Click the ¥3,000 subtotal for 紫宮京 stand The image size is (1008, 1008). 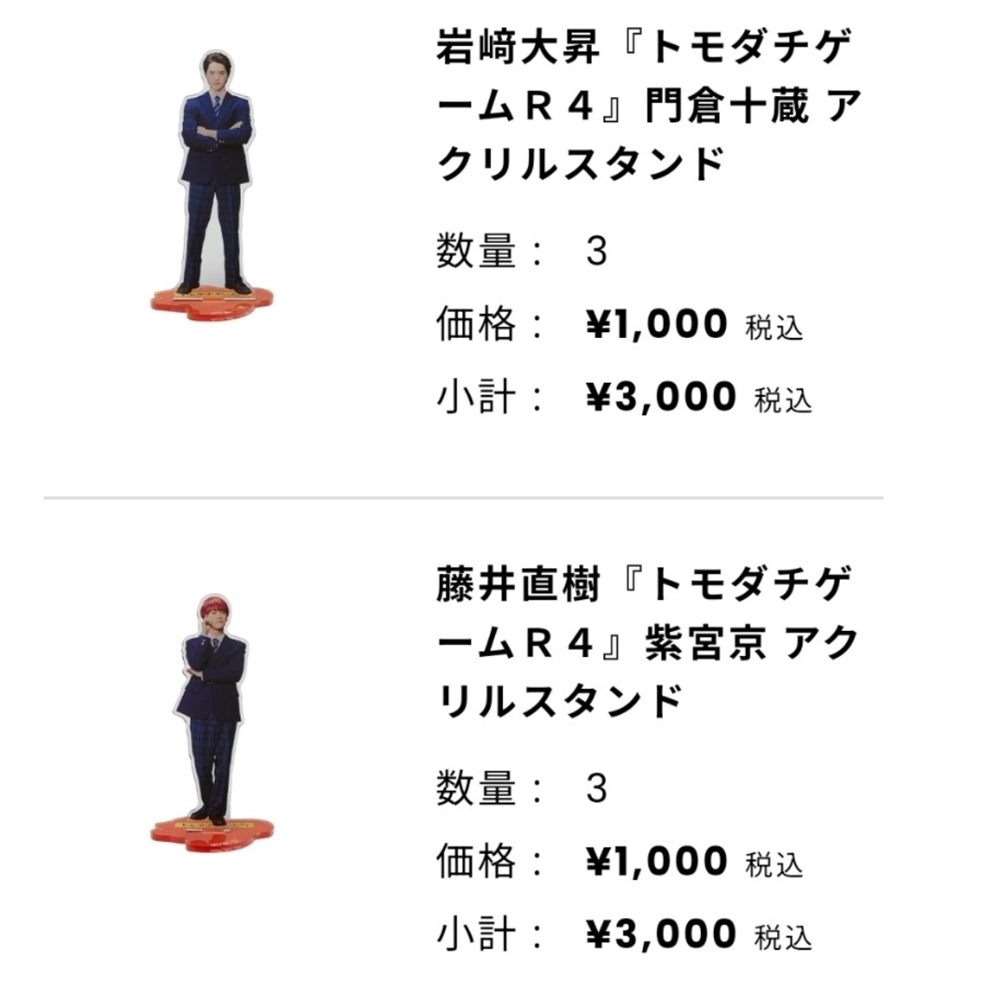pos(661,934)
